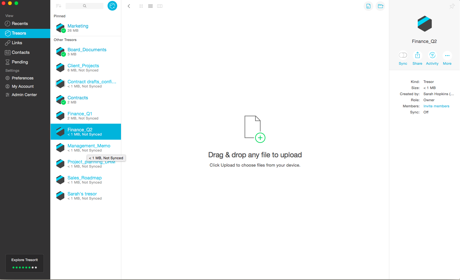
Task: Click the Contract drafts tresor icon
Action: 61,84
